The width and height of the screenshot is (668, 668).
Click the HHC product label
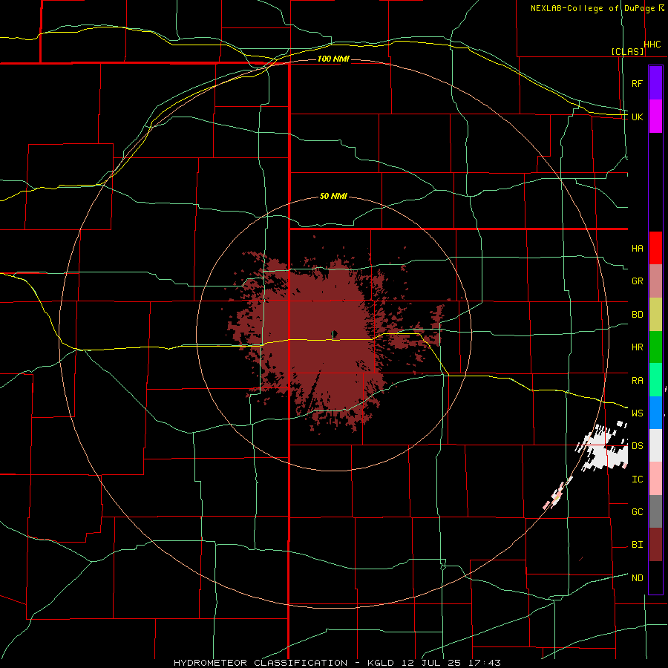(652, 45)
